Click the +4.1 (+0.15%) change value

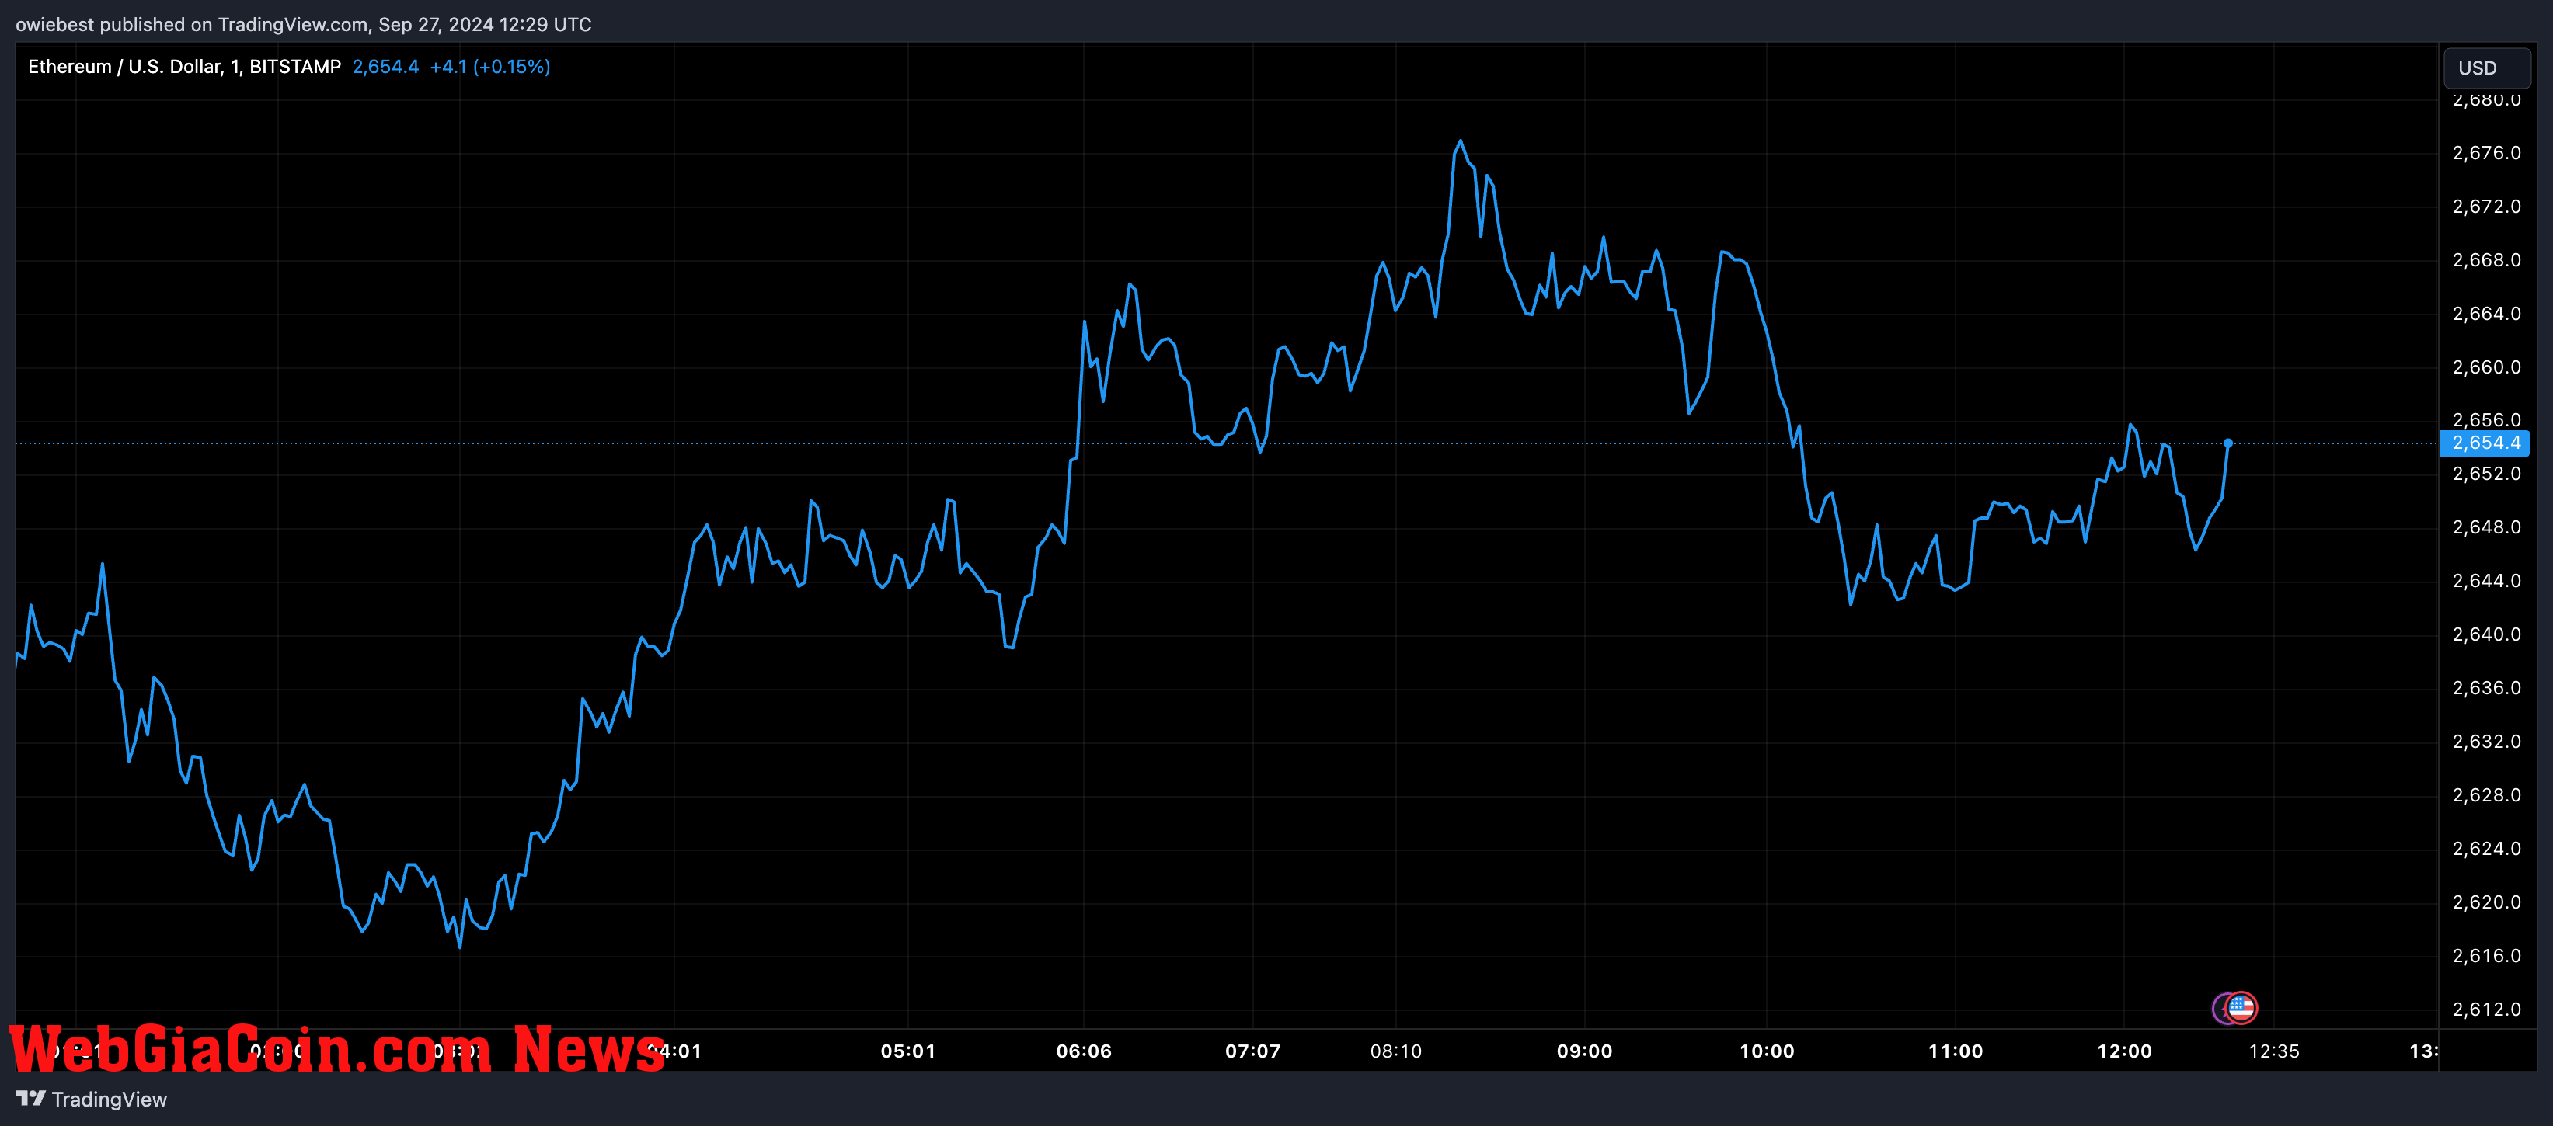click(489, 66)
